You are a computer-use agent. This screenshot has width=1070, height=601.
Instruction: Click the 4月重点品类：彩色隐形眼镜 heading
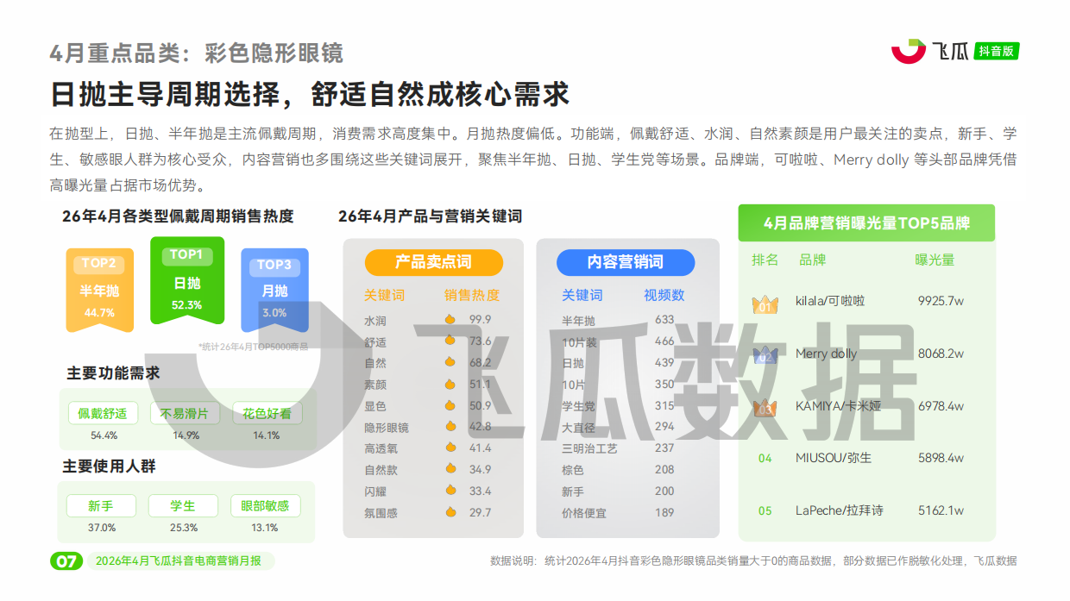click(x=196, y=53)
